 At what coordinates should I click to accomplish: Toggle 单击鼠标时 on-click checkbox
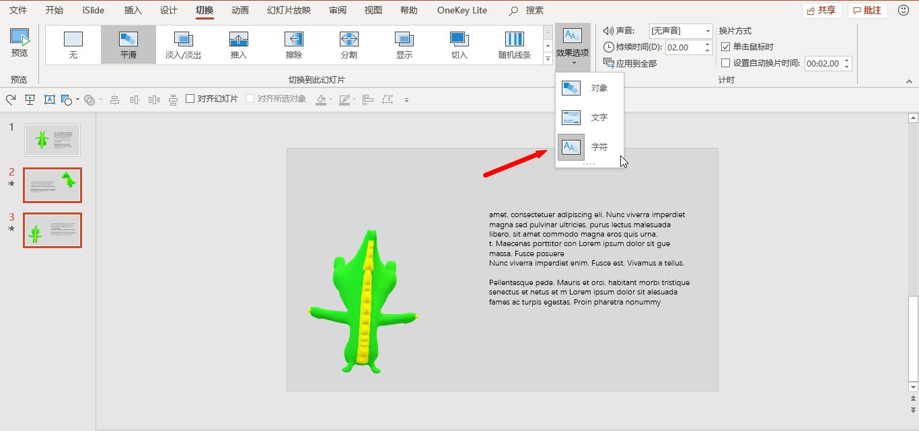(725, 47)
